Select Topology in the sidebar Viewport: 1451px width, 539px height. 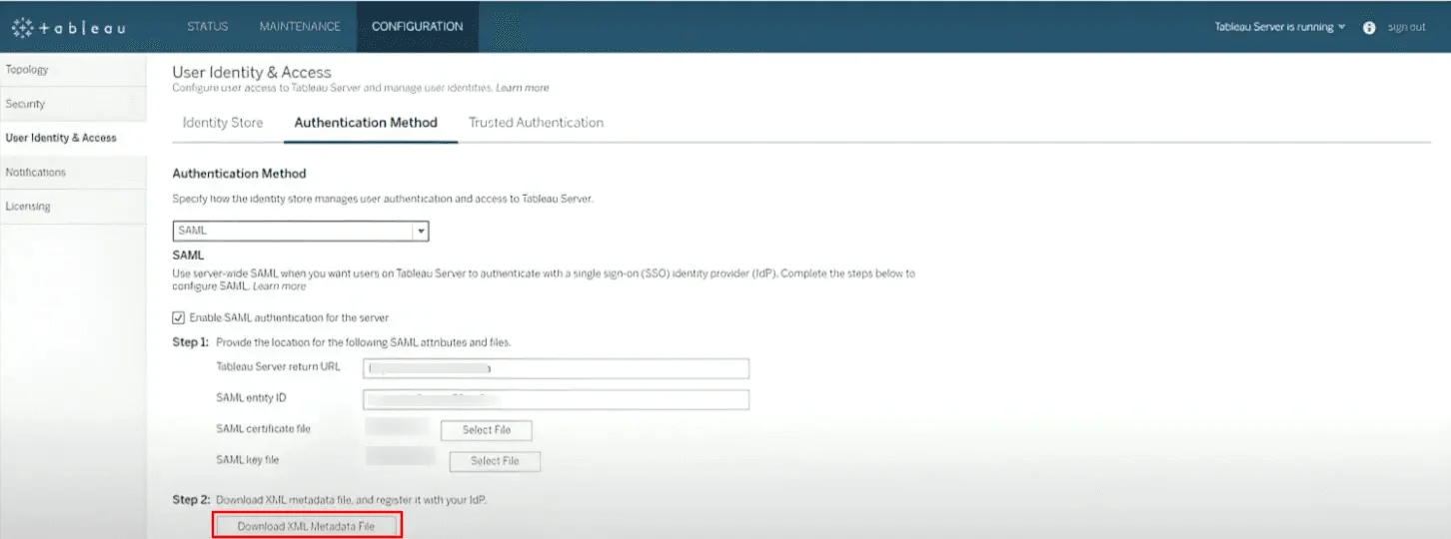73,70
